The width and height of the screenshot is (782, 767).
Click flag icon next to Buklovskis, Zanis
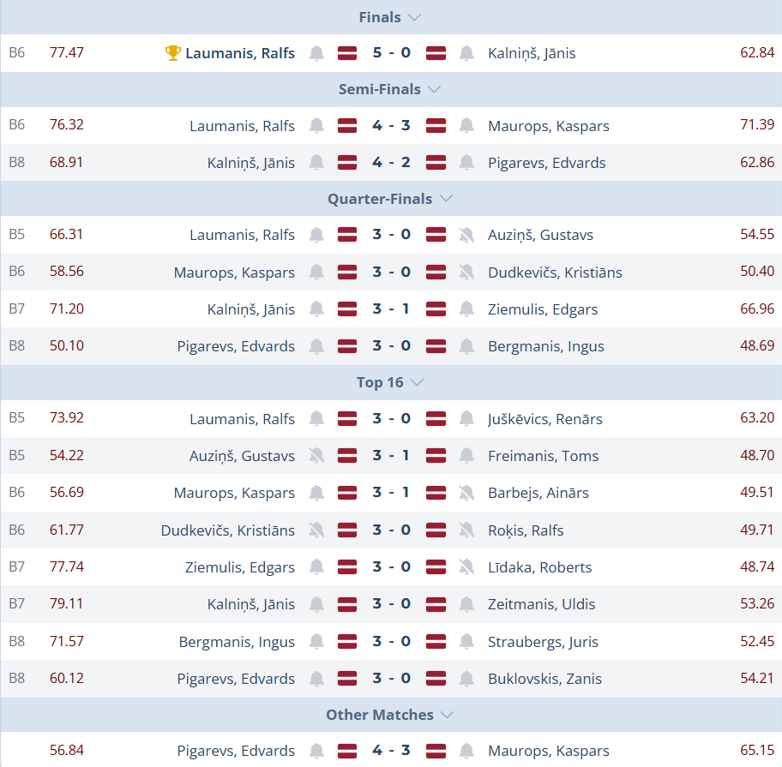point(436,679)
